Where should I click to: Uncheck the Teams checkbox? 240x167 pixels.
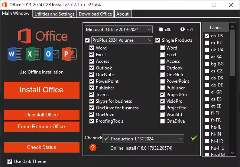pyautogui.click(x=92, y=95)
